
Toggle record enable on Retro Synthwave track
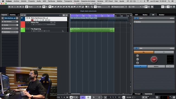pos(32,20)
